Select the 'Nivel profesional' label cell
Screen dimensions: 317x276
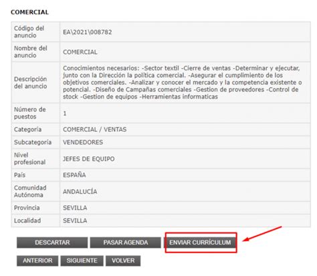pyautogui.click(x=35, y=159)
